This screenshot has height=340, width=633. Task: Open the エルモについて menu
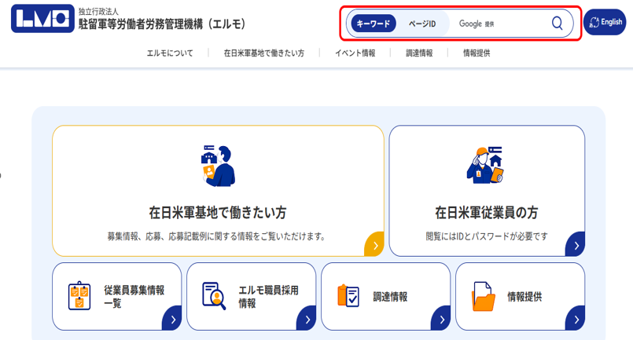[x=170, y=53]
